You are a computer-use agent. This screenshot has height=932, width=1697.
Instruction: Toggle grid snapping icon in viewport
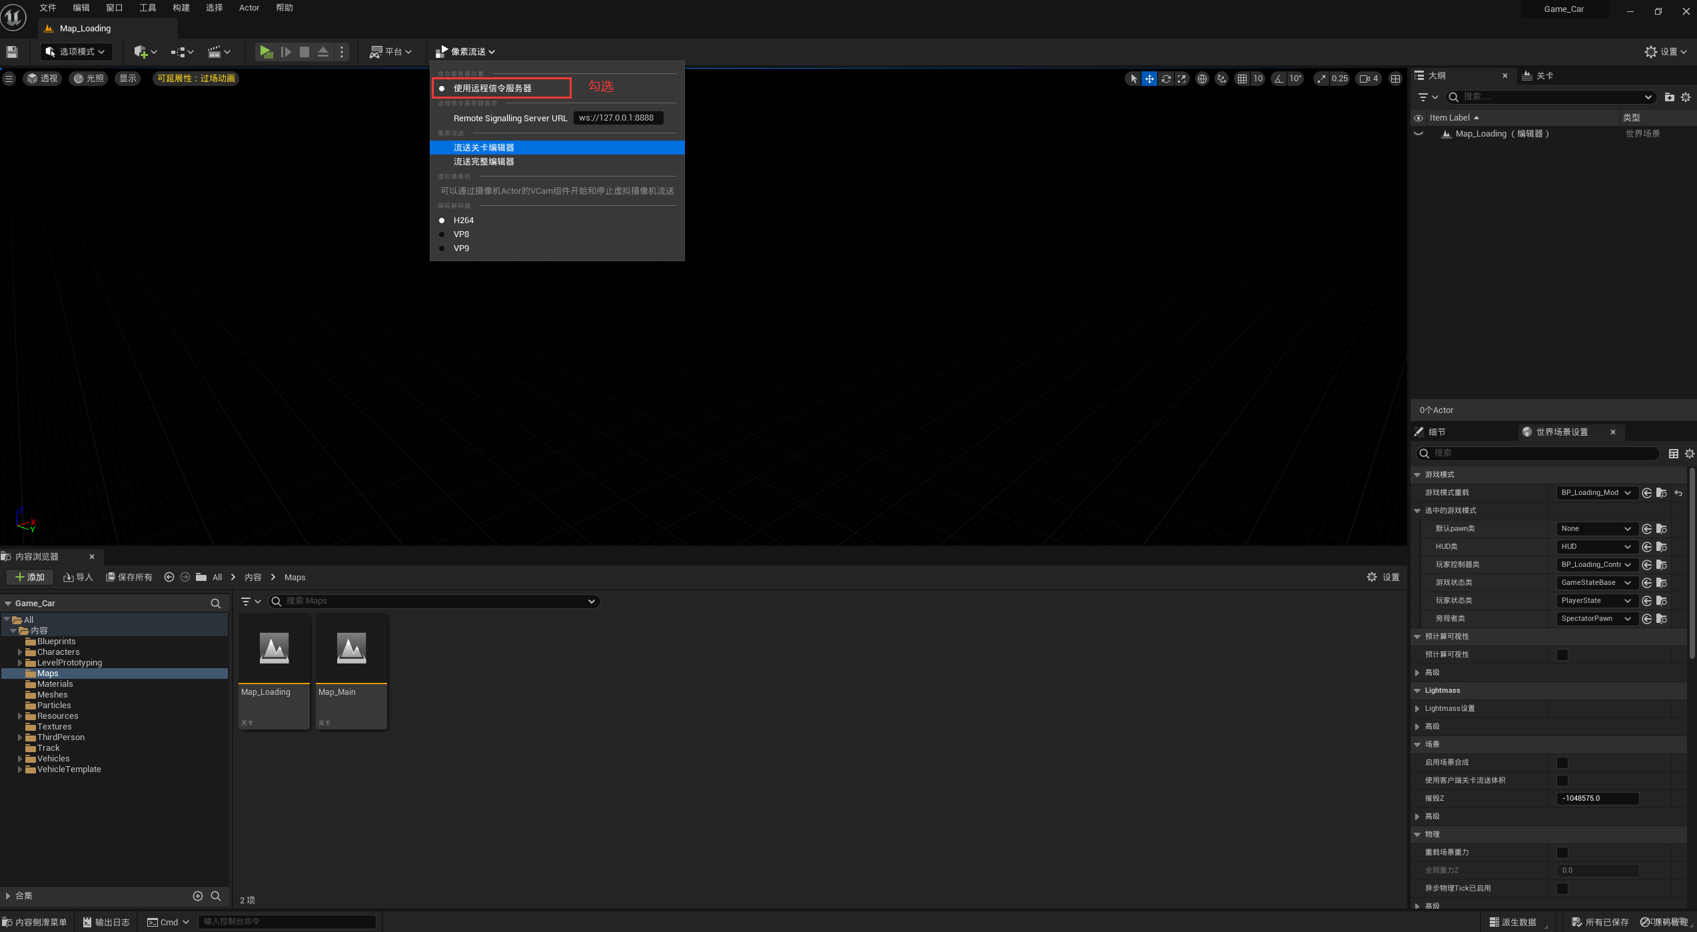[1242, 79]
